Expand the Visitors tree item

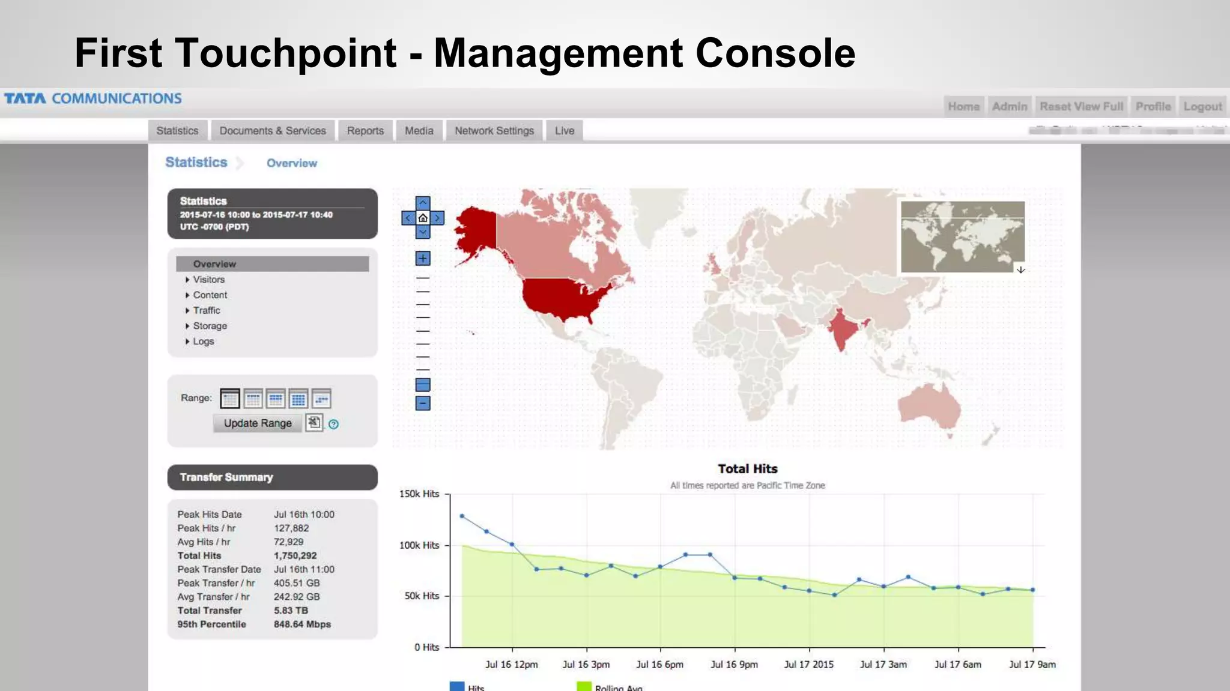[x=187, y=280]
